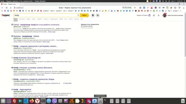Image resolution: width=186 pixels, height=104 pixels.
Task: Open the trash icon in the dock
Action: (x=183, y=101)
